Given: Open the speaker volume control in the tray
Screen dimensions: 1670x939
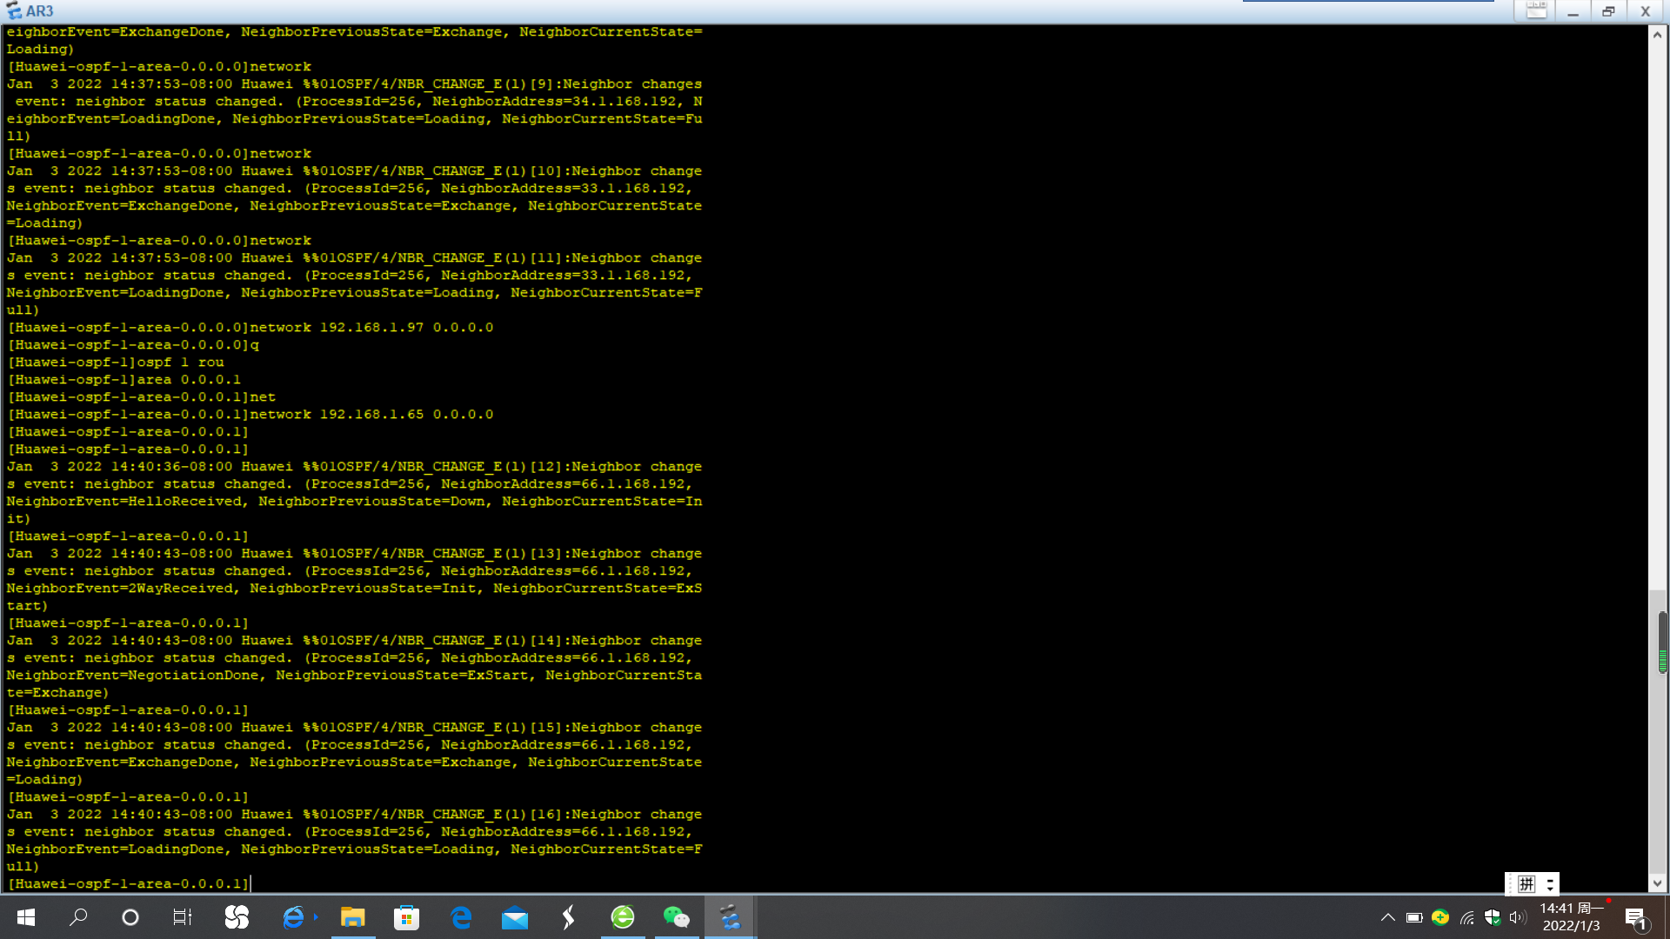Looking at the screenshot, I should pyautogui.click(x=1518, y=917).
